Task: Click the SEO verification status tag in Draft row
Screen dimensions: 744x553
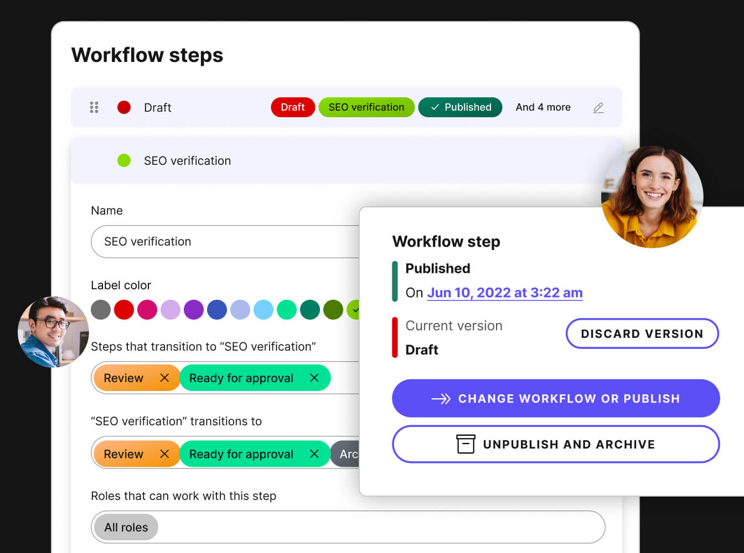Action: (x=366, y=107)
